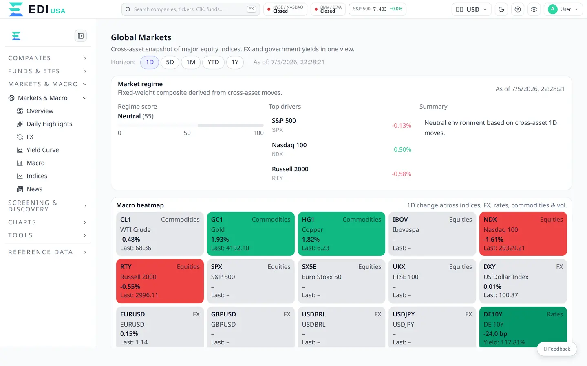Open settings gear icon
Image resolution: width=587 pixels, height=366 pixels.
534,9
